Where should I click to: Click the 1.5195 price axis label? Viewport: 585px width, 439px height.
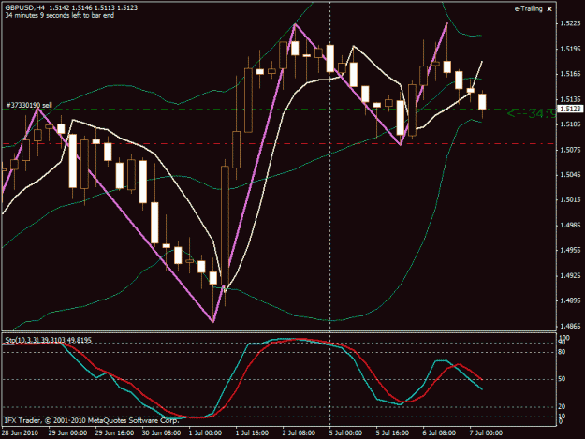(x=570, y=49)
